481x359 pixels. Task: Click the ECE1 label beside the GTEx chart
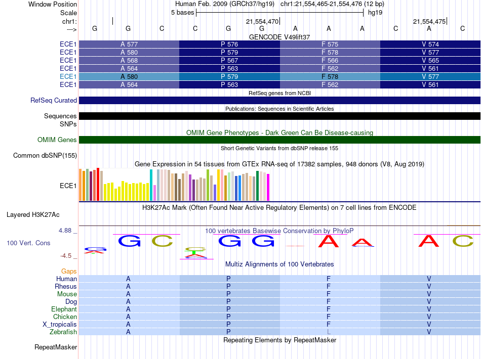(x=68, y=186)
